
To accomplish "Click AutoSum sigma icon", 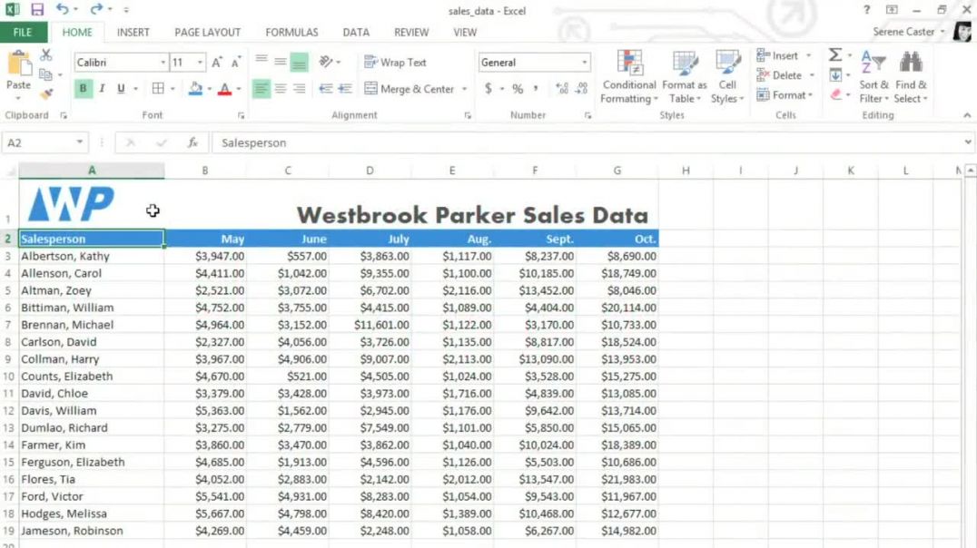I will pyautogui.click(x=835, y=54).
